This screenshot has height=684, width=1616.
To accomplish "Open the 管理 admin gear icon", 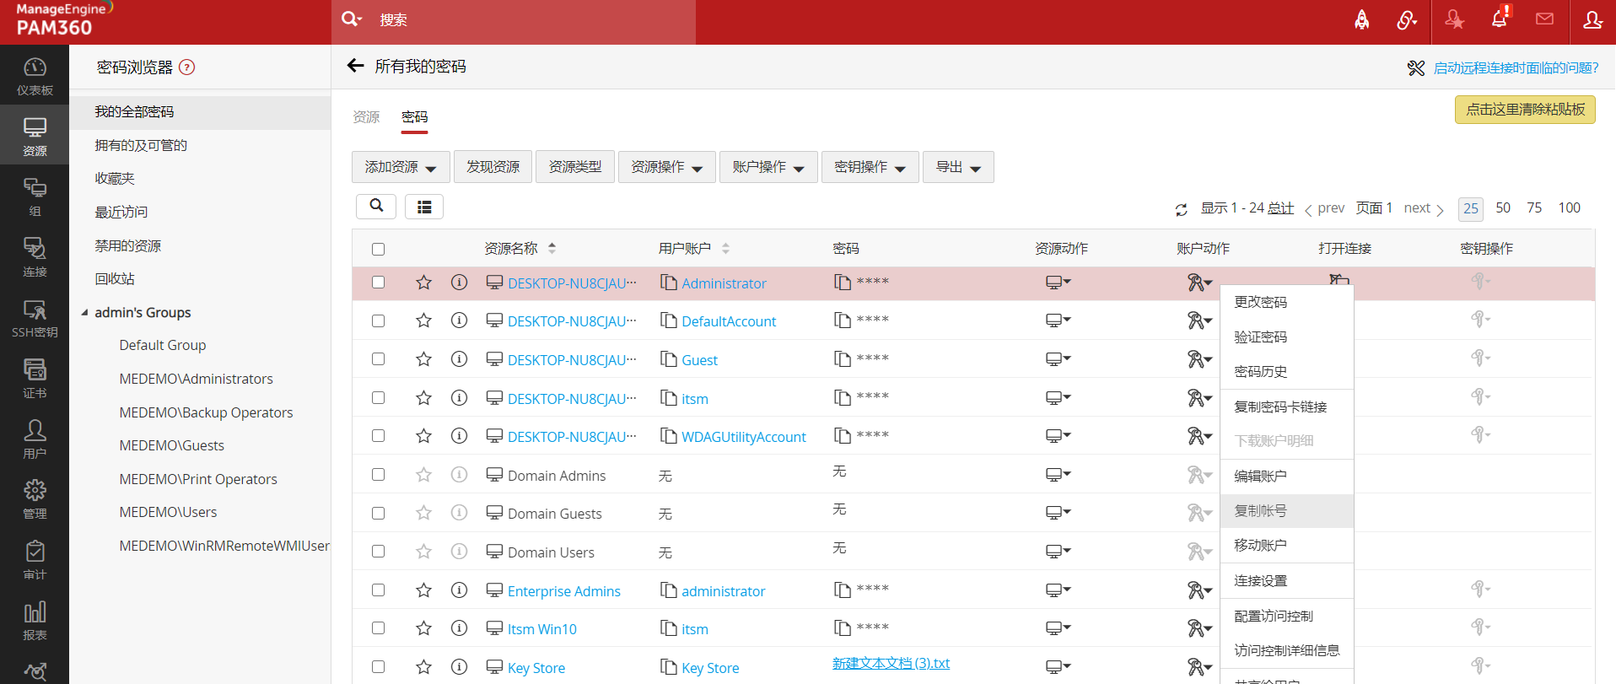I will (35, 499).
